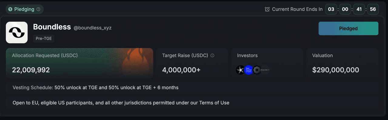Select the blue Bain Capital Crypto logo
The image size is (388, 120).
[x=249, y=70]
